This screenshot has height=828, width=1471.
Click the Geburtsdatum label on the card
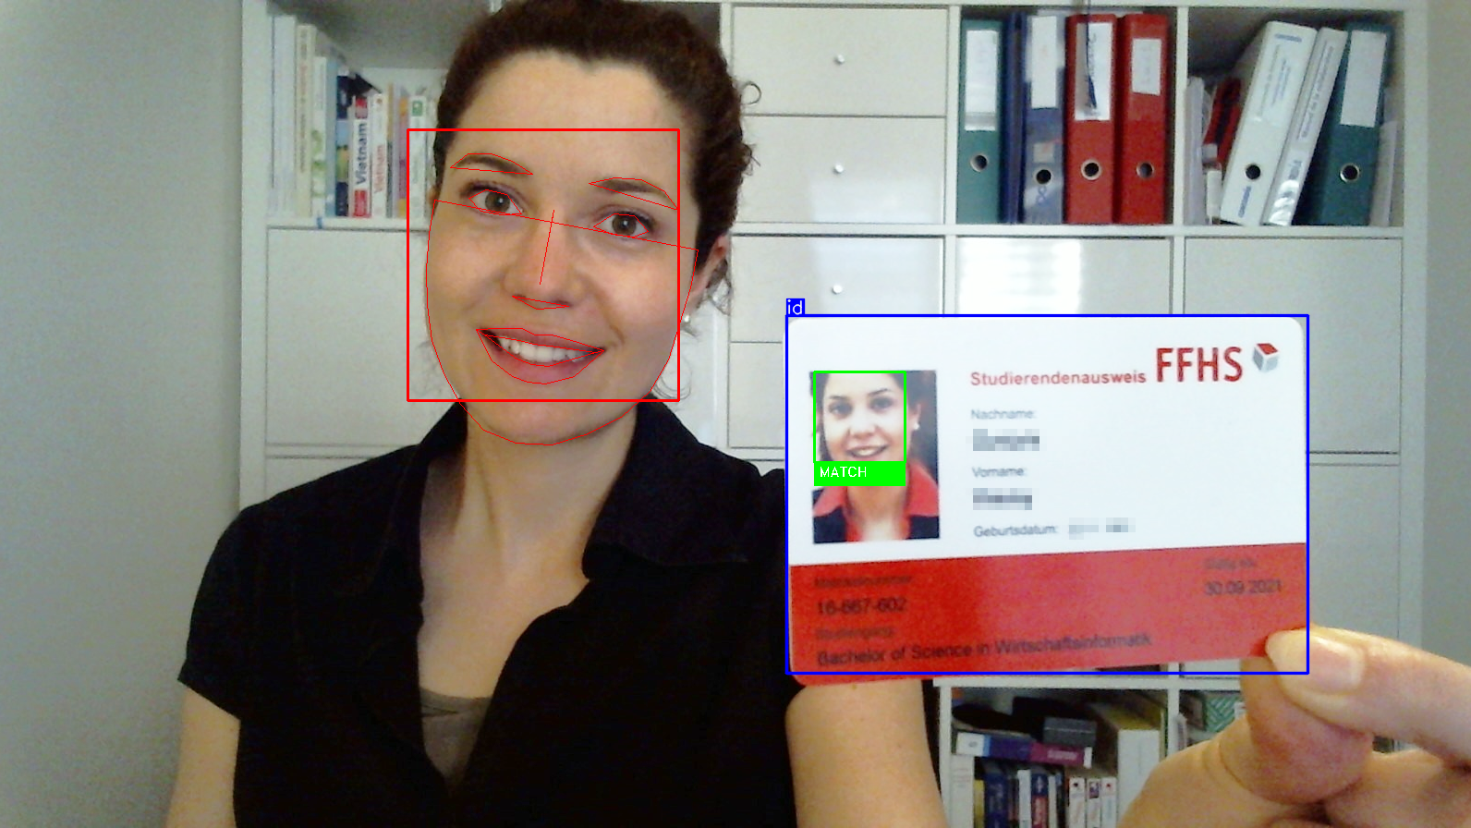[x=1015, y=530]
